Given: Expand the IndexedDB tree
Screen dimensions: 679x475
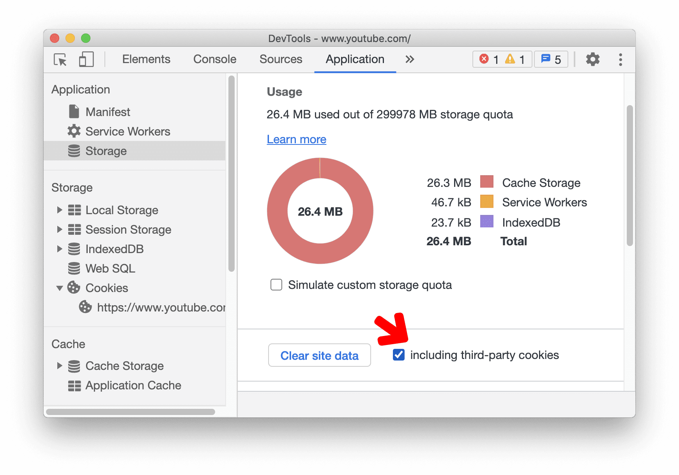Looking at the screenshot, I should (x=60, y=249).
